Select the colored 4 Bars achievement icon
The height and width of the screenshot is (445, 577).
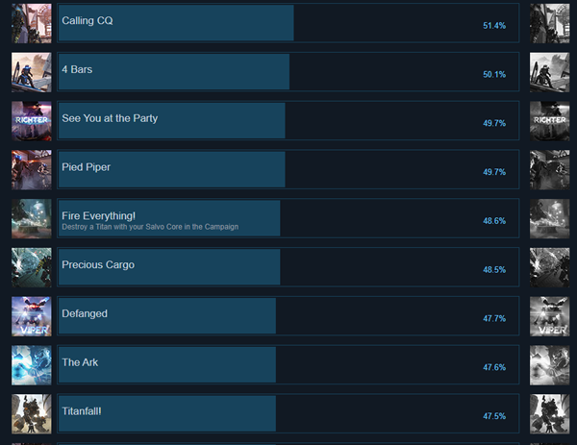(x=31, y=72)
